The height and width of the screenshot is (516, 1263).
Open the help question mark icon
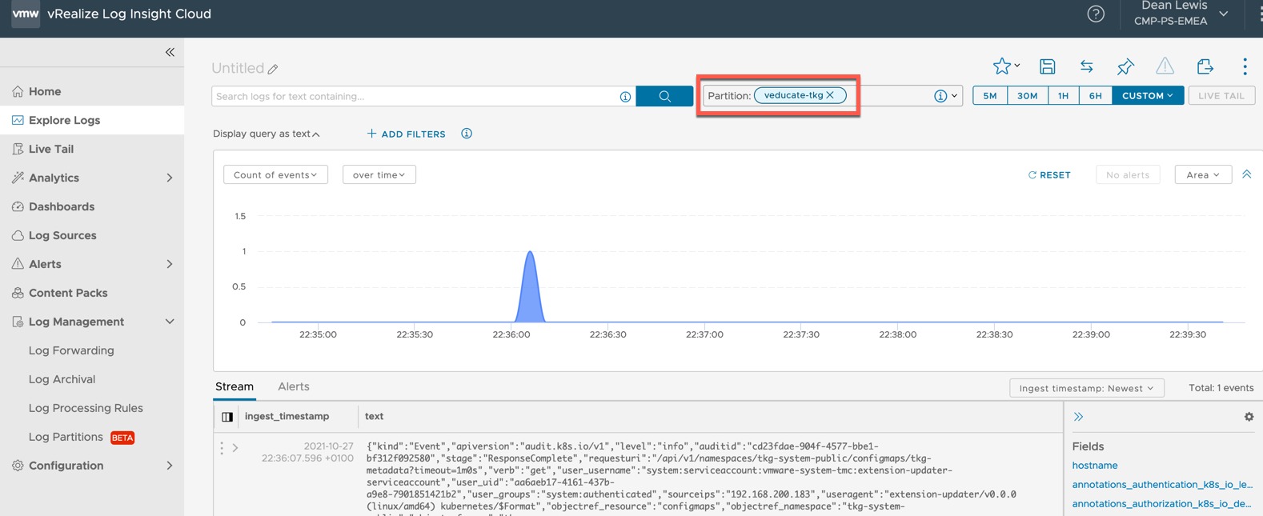click(x=1096, y=14)
